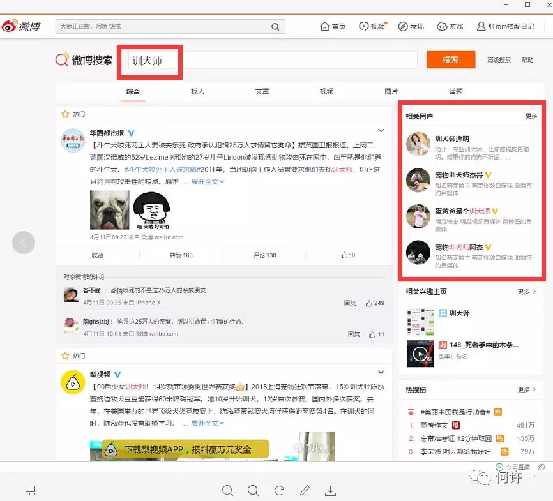
Task: Click 更多 in 热搜榜 panel
Action: (x=527, y=389)
